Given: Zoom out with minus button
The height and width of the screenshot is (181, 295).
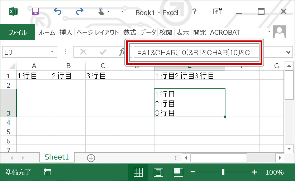Looking at the screenshot, I should [192, 172].
